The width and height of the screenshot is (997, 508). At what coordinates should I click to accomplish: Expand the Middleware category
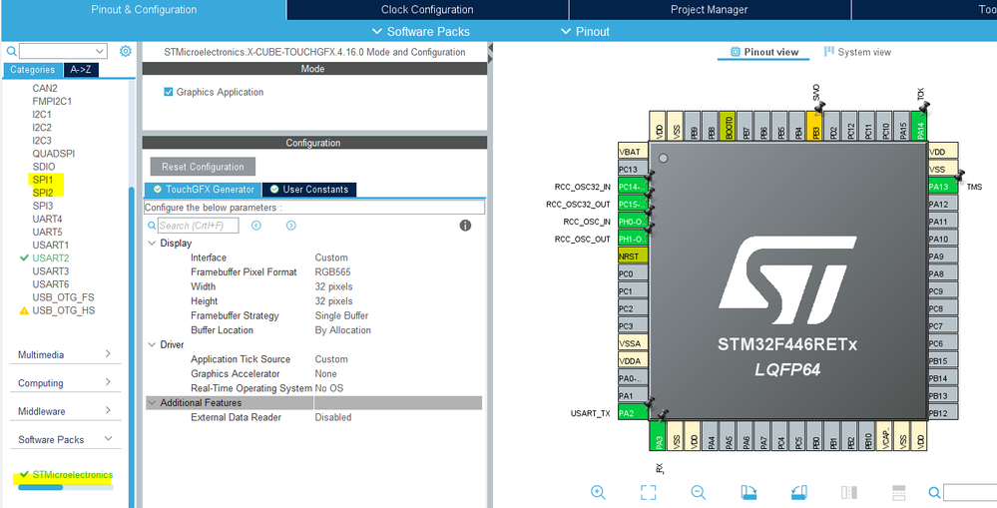click(108, 411)
